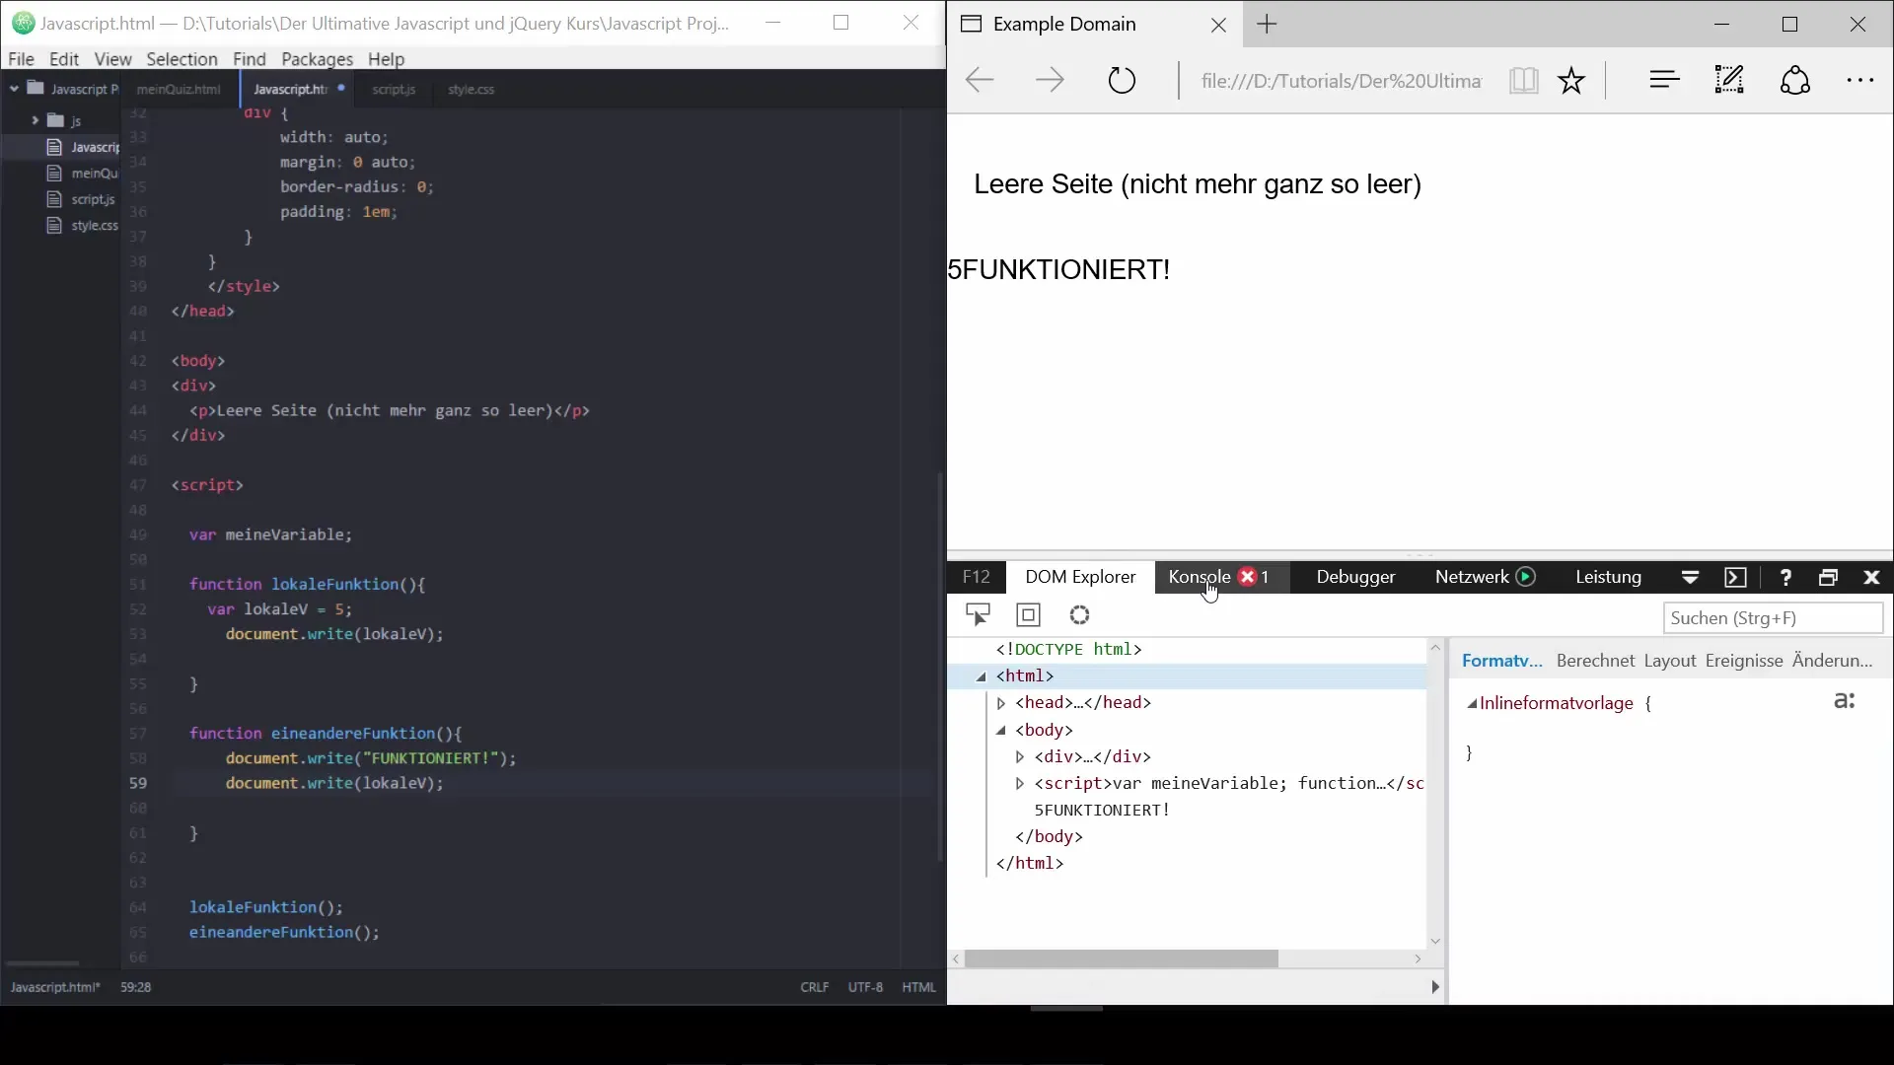
Task: Select the Berechnet tab
Action: point(1595,661)
